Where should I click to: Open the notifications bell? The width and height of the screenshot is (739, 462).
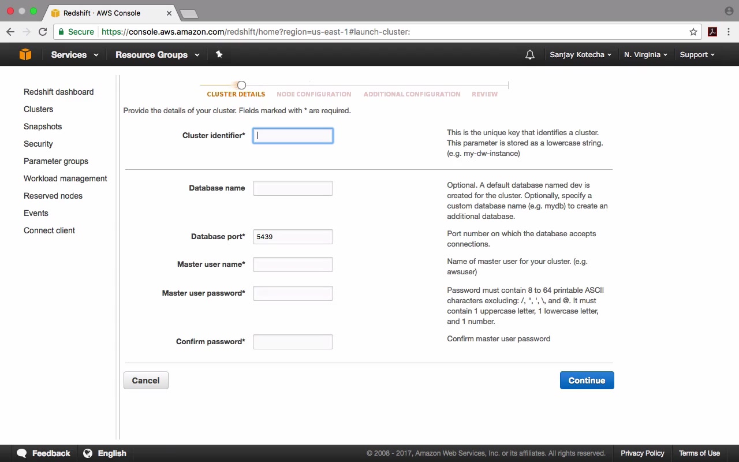[x=530, y=55]
